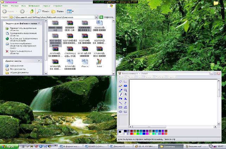Screen dimensions: 226x149
Task: Choose the Eraser tool in Paint
Action: coord(121,86)
